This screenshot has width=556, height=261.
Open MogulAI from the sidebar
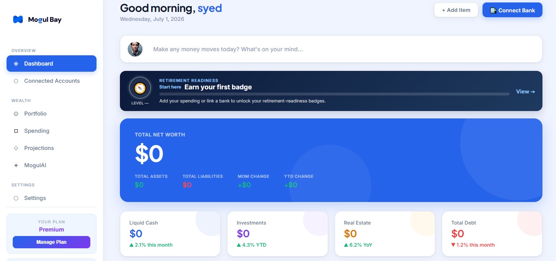click(x=51, y=165)
